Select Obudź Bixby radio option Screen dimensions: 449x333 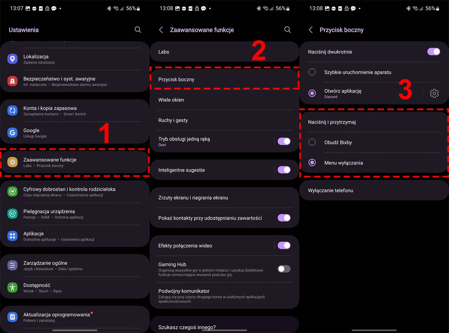point(312,142)
